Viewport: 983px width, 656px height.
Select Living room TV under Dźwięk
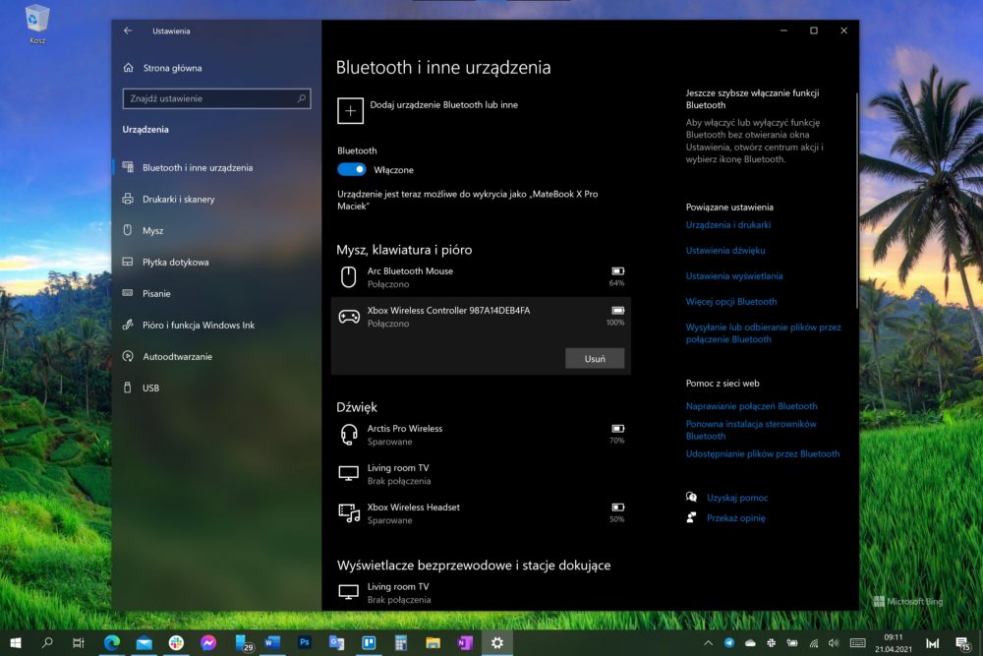point(481,474)
